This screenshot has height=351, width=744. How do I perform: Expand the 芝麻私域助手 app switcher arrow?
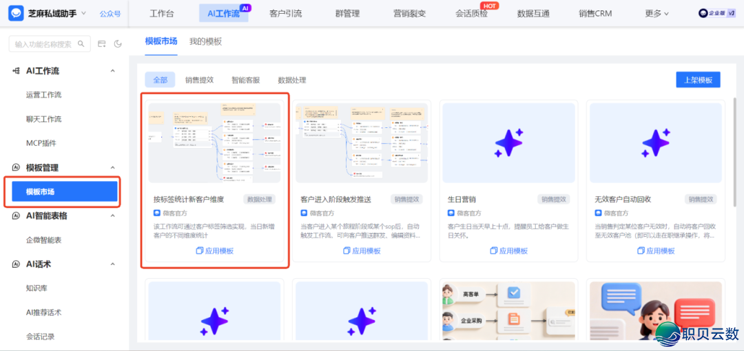83,13
